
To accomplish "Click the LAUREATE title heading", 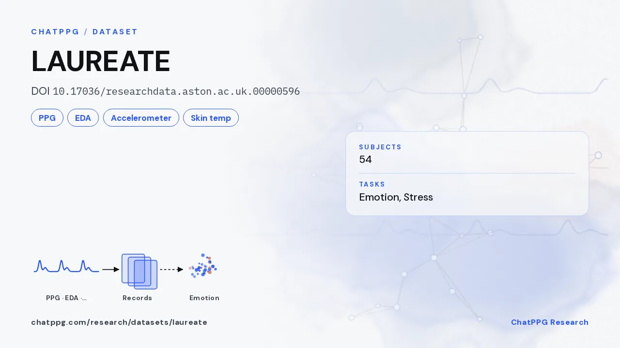I will coord(101,61).
